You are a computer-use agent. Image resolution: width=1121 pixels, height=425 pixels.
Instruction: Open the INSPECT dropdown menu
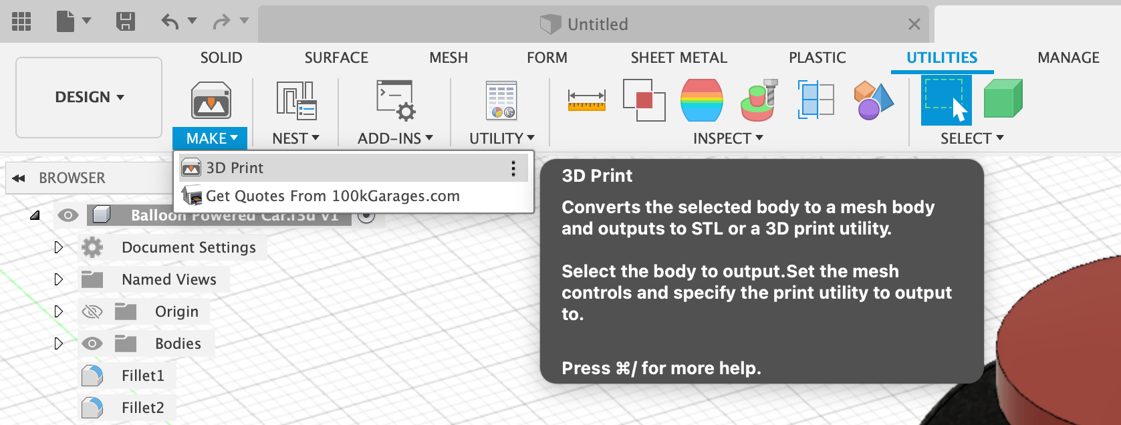click(x=728, y=138)
